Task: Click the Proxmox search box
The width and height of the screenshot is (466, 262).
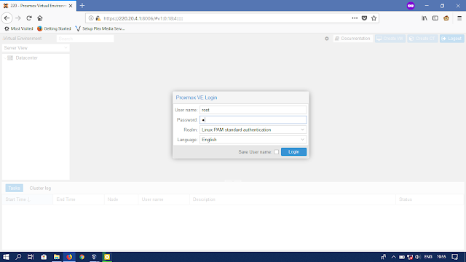Action: pyautogui.click(x=85, y=39)
